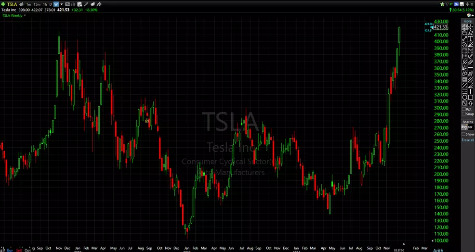Enable the Snap checkbox

click(x=464, y=114)
